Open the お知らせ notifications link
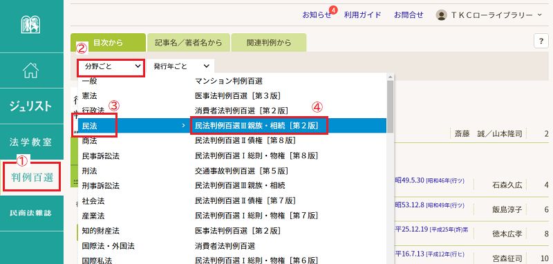Image resolution: width=553 pixels, height=264 pixels. 317,15
